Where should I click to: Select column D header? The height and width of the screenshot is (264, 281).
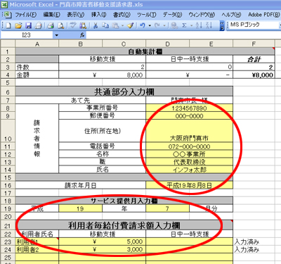click(167, 44)
